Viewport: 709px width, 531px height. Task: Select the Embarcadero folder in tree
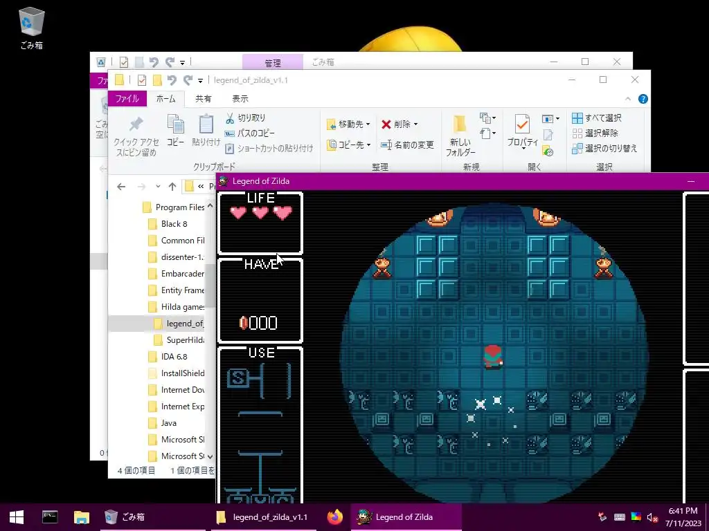[x=177, y=274]
